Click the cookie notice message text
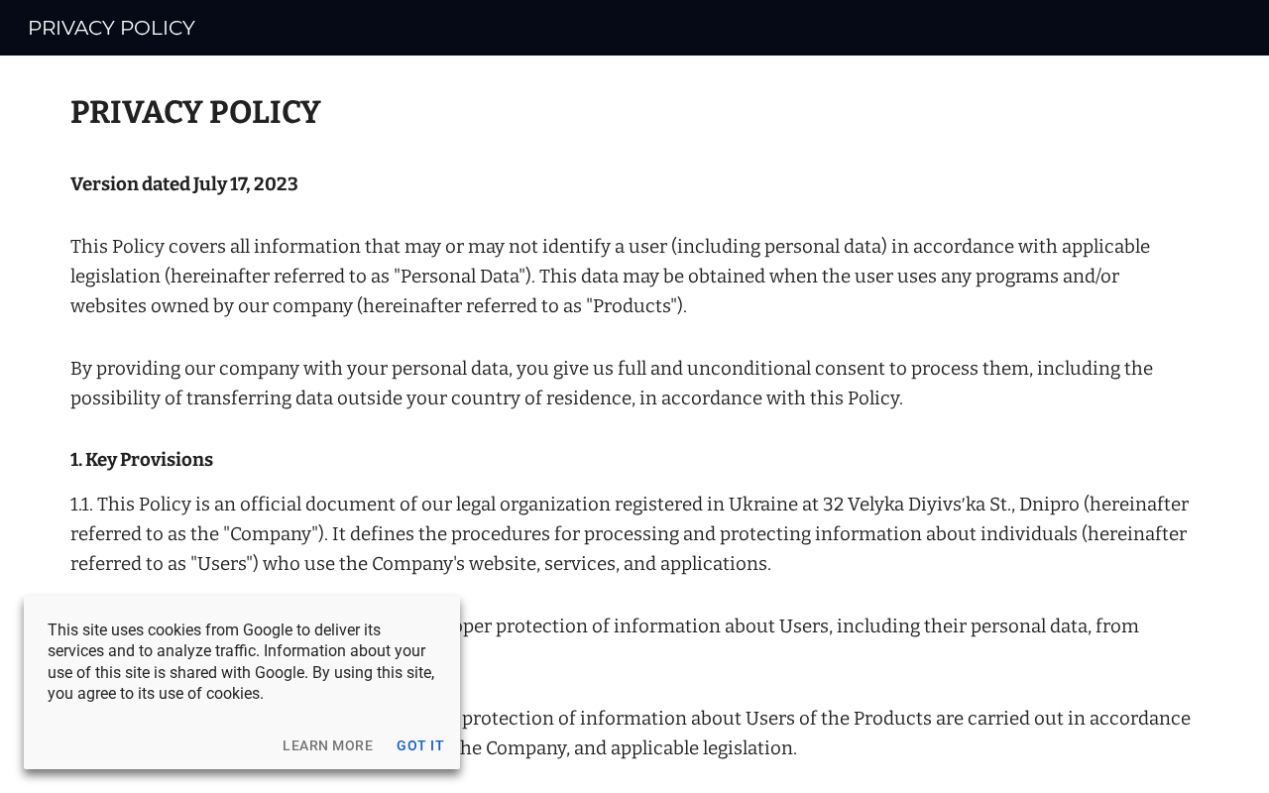Image resolution: width=1269 pixels, height=793 pixels. [242, 662]
